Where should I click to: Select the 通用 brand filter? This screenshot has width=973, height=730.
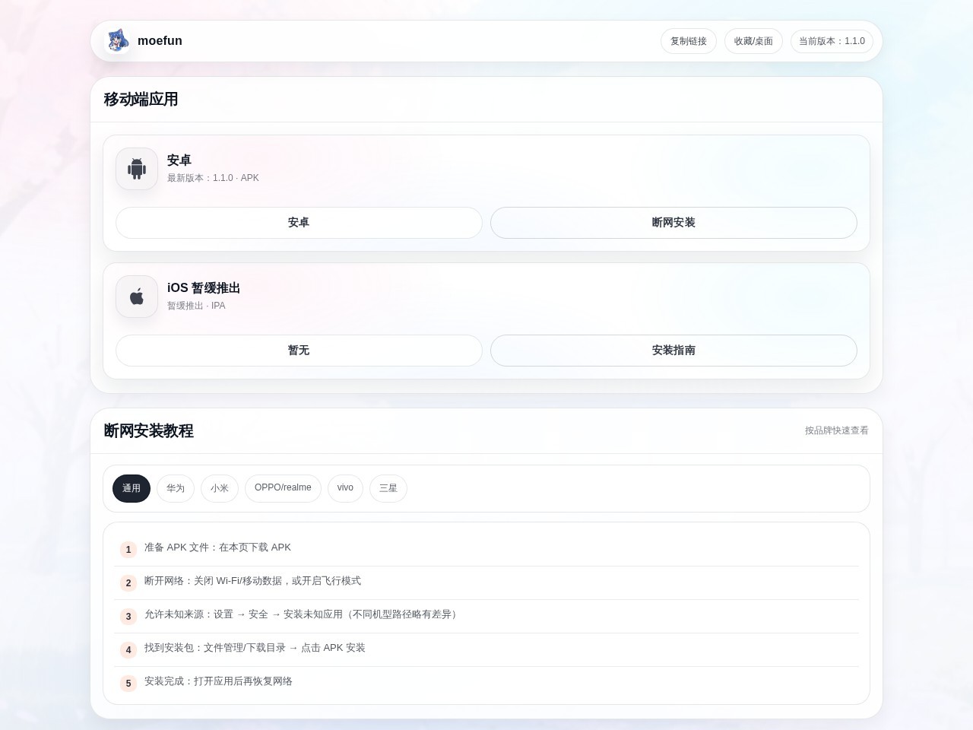point(132,488)
